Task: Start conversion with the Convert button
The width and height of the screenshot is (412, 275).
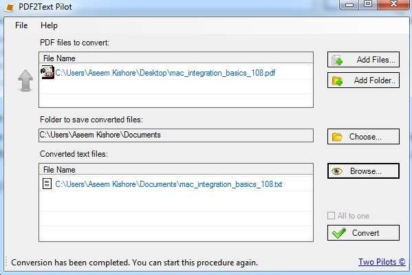Action: (363, 232)
